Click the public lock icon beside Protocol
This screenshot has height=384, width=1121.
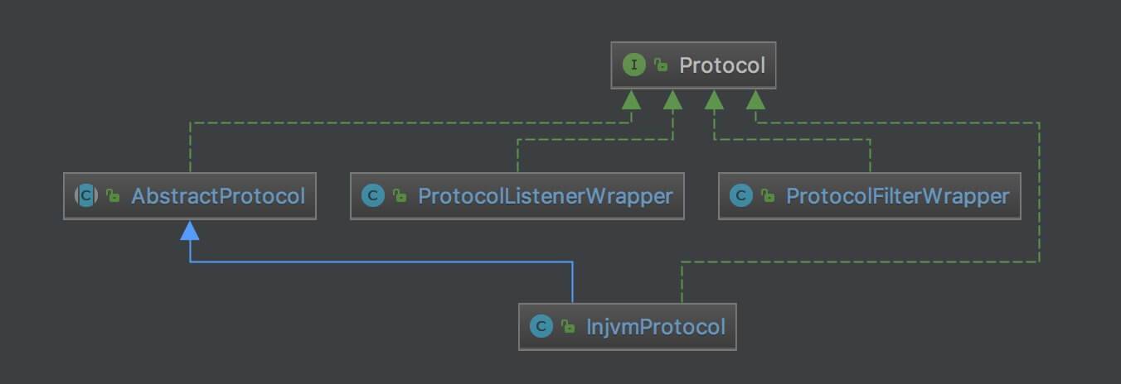661,65
